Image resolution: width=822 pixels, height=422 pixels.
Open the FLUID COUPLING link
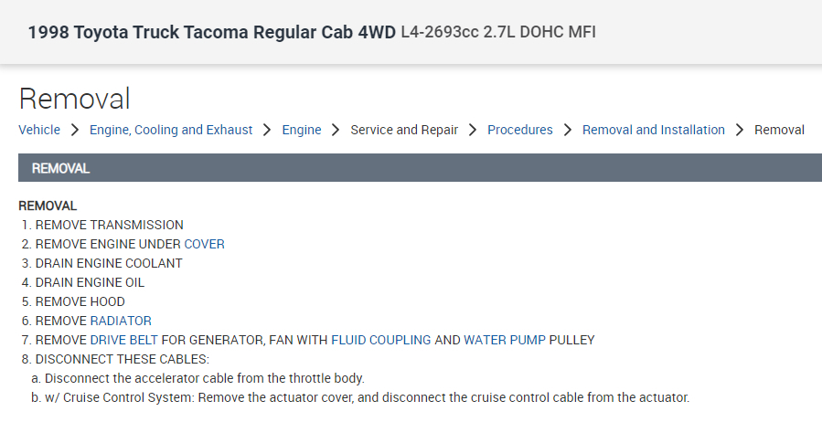(x=381, y=340)
